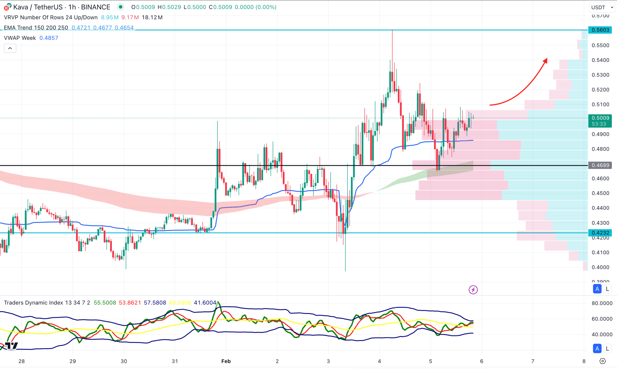Viewport: 617px width, 369px height.
Task: Click the Feb date label on time axis
Action: [x=226, y=361]
